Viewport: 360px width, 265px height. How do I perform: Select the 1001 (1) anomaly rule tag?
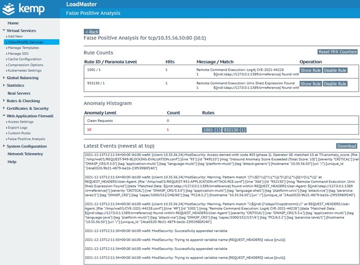211,130
